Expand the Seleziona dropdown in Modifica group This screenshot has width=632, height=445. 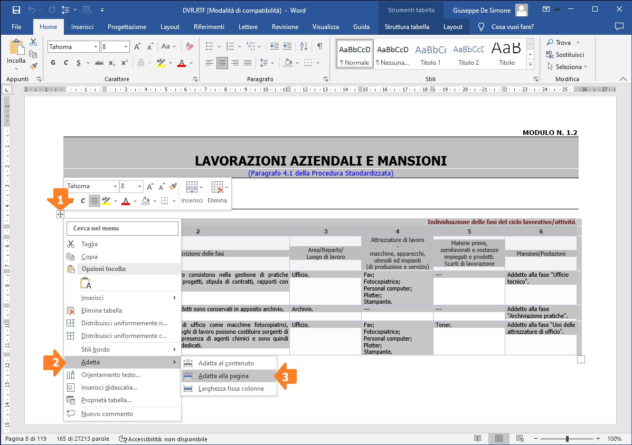click(568, 67)
